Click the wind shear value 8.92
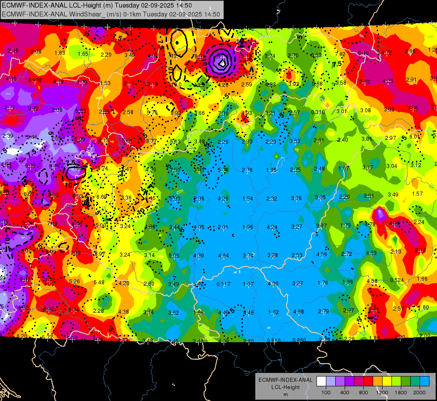 pyautogui.click(x=175, y=113)
